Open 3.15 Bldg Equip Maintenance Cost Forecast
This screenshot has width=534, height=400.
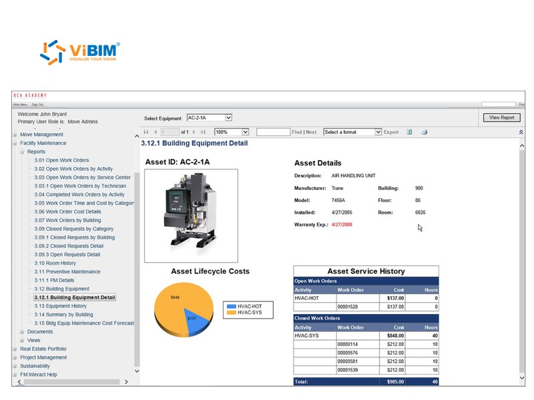click(84, 323)
